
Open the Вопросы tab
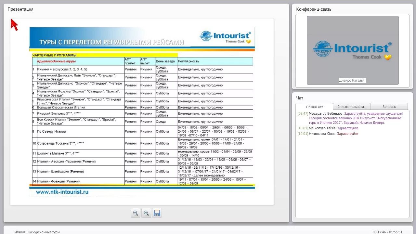click(x=389, y=107)
